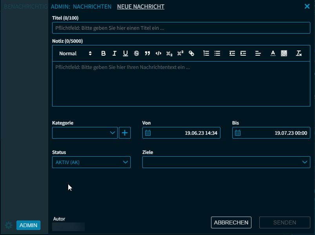Click the ABBRECHEN button

231,222
